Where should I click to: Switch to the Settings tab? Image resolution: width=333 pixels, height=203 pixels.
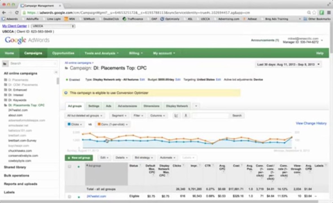point(94,106)
